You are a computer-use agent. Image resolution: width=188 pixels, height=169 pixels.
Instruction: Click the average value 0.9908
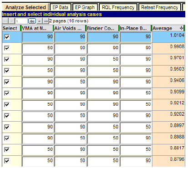177,46
